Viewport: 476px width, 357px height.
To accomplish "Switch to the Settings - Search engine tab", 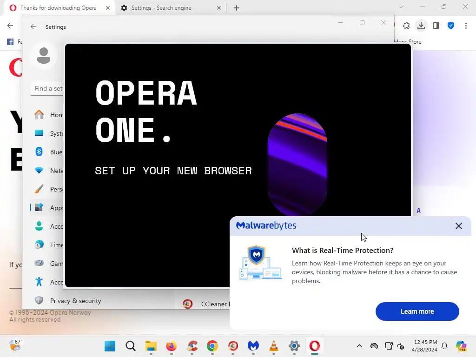I will [161, 8].
